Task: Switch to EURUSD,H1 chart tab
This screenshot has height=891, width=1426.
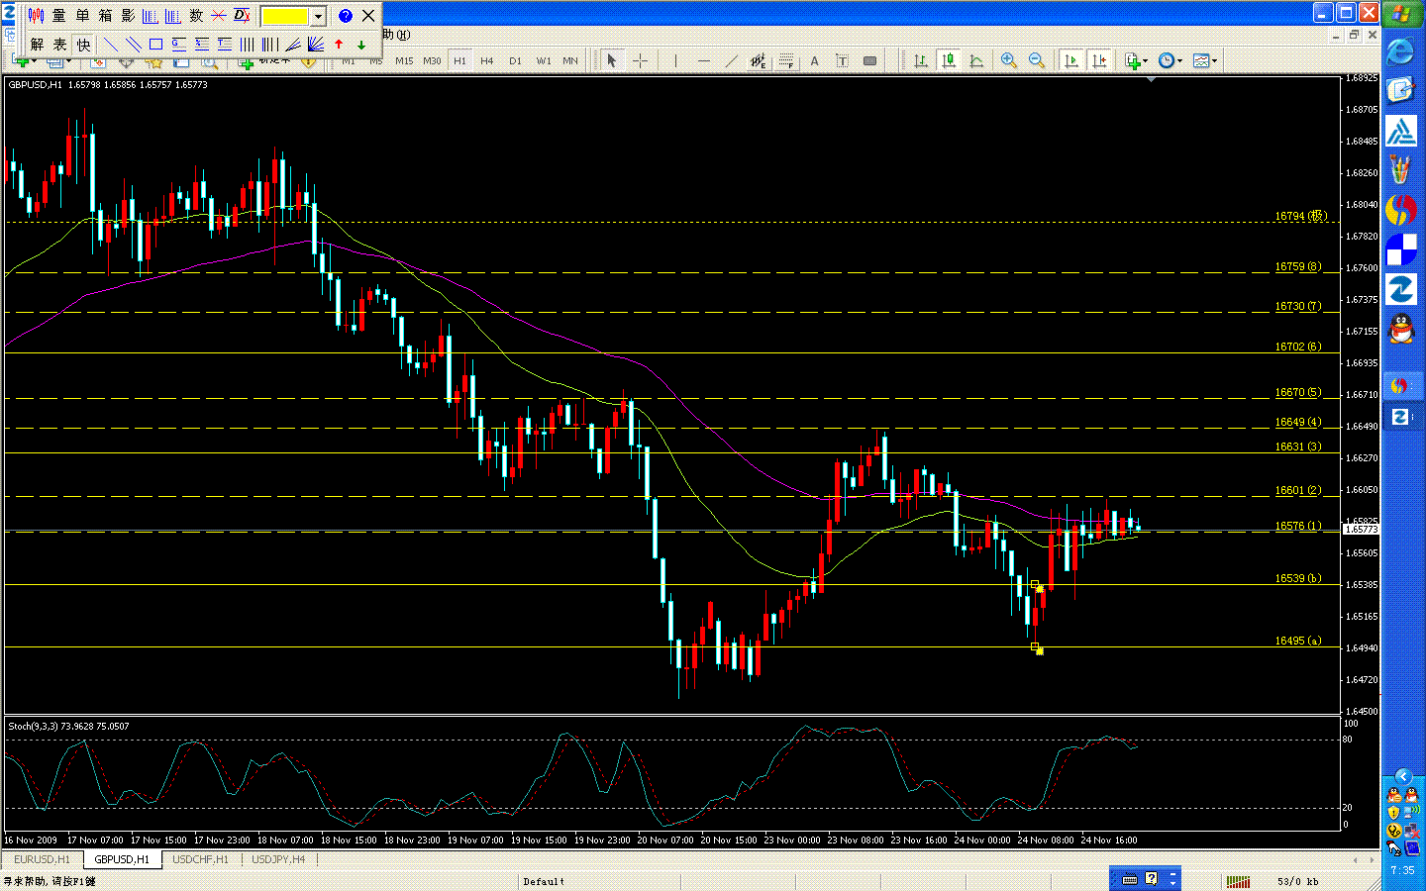Action: (x=43, y=859)
